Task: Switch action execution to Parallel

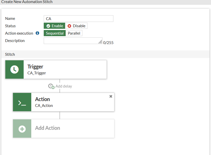Action: click(74, 33)
